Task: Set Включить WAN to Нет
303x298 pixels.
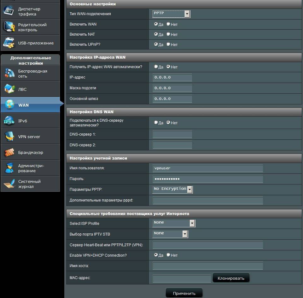Action: tap(168, 24)
